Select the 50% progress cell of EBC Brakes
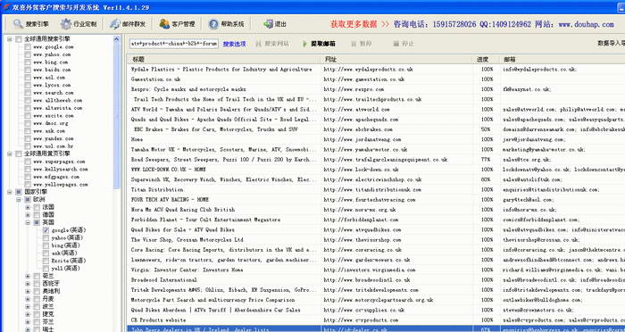625x332 pixels. point(486,129)
